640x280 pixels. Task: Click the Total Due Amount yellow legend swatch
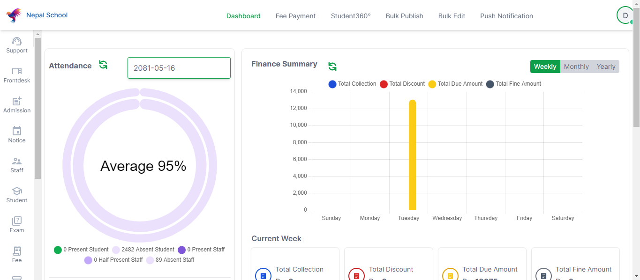point(432,84)
